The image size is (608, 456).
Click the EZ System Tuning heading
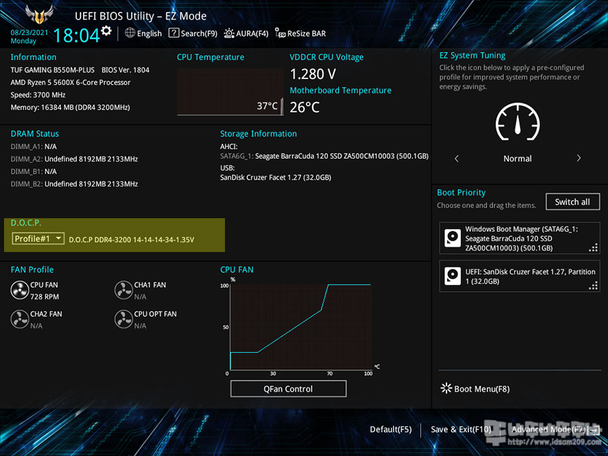coord(472,55)
